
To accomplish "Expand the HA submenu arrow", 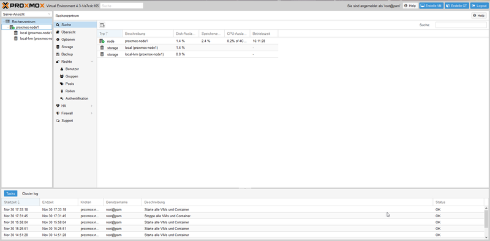I will [x=92, y=106].
